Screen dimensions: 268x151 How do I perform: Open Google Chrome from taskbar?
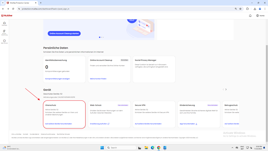pyautogui.click(x=159, y=148)
